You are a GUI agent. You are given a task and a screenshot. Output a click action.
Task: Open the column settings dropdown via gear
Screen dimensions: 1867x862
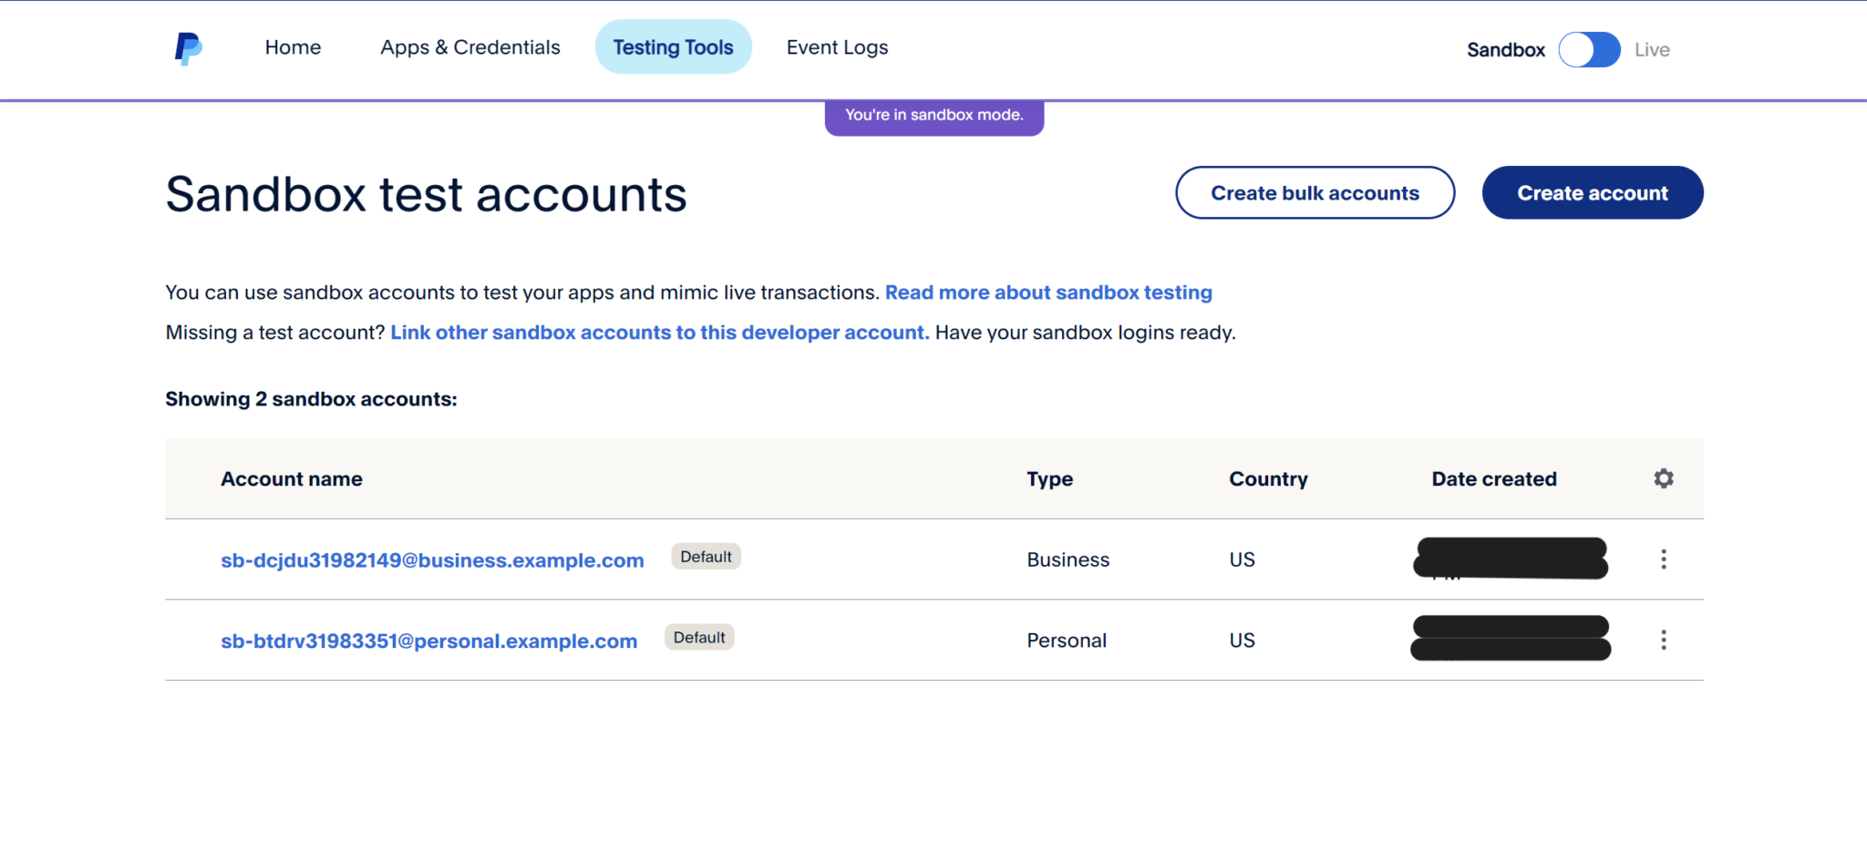[1664, 477]
